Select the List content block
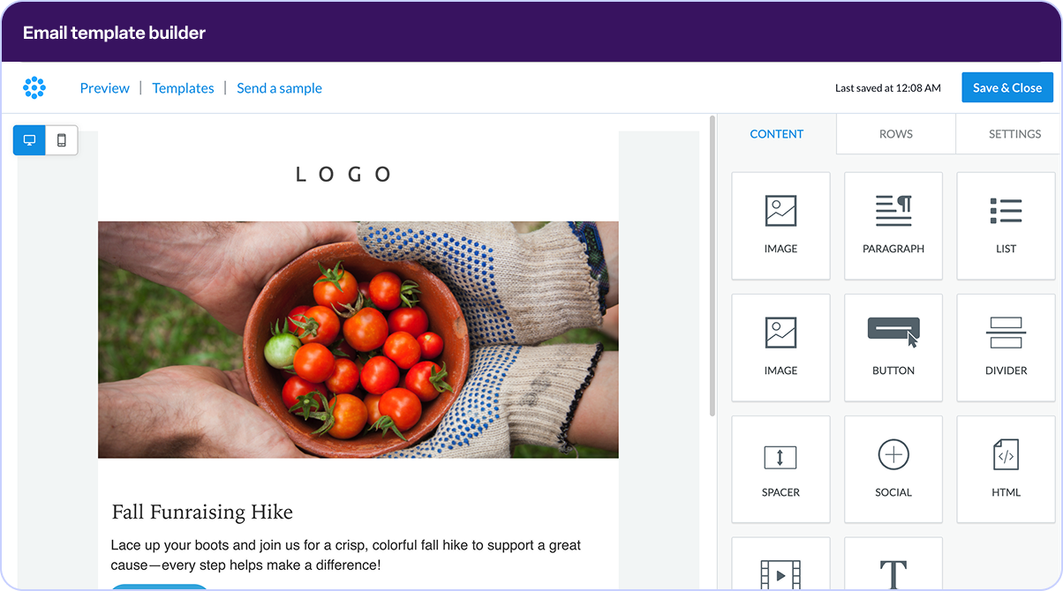 point(1006,226)
